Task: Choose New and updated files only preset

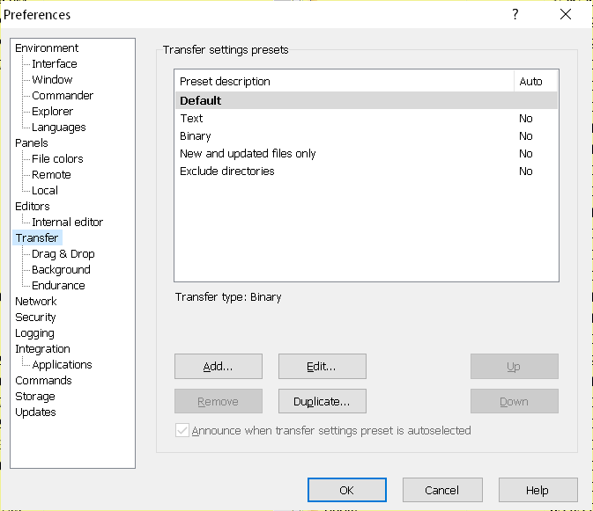Action: (x=248, y=154)
